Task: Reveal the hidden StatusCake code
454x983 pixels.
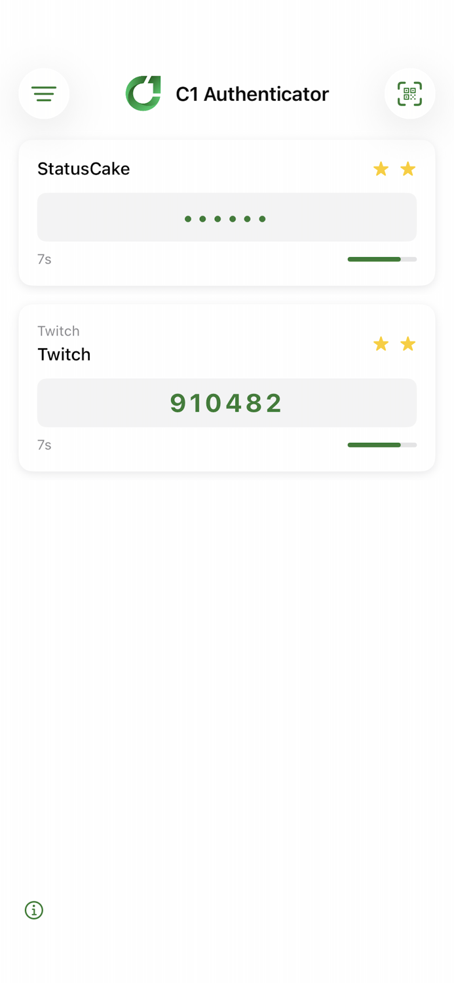Action: pos(227,217)
